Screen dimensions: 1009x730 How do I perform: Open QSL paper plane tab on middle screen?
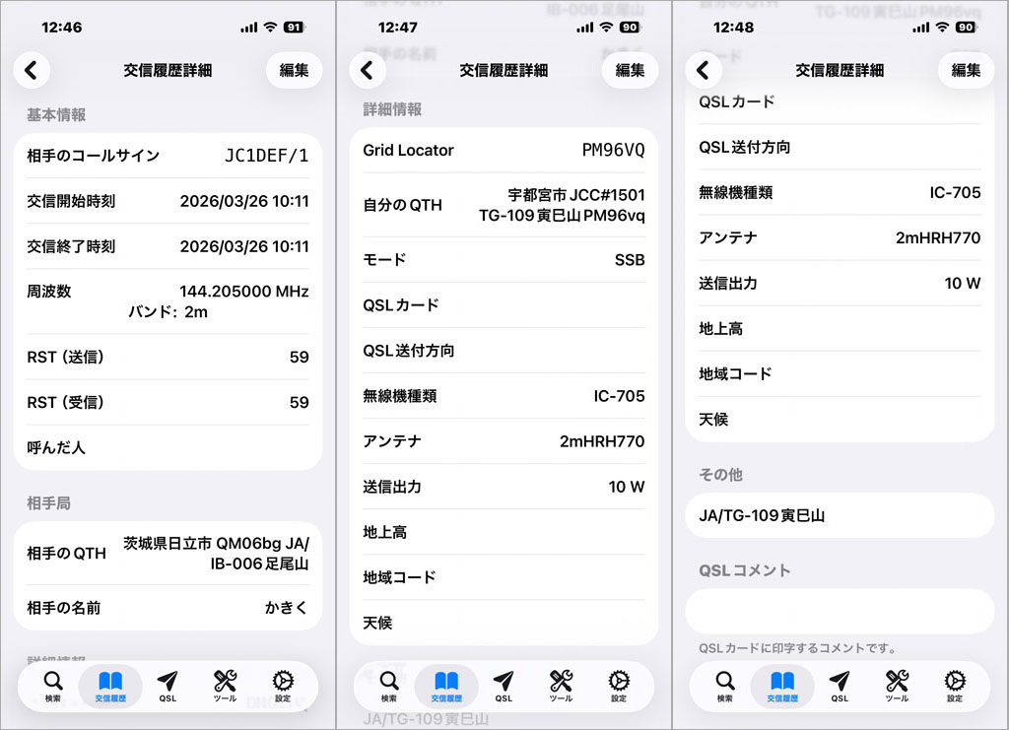tap(504, 686)
